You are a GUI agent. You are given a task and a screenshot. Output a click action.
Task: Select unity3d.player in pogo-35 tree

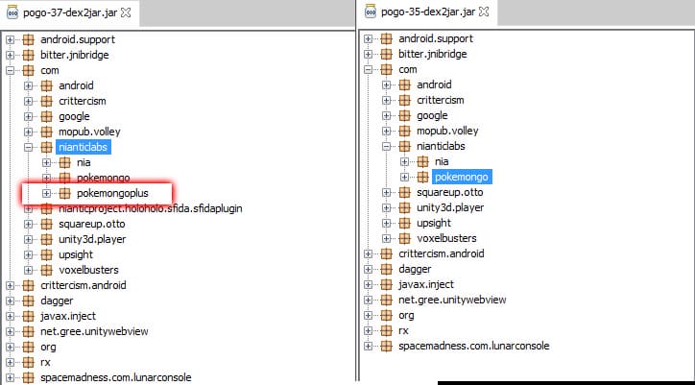pos(450,207)
